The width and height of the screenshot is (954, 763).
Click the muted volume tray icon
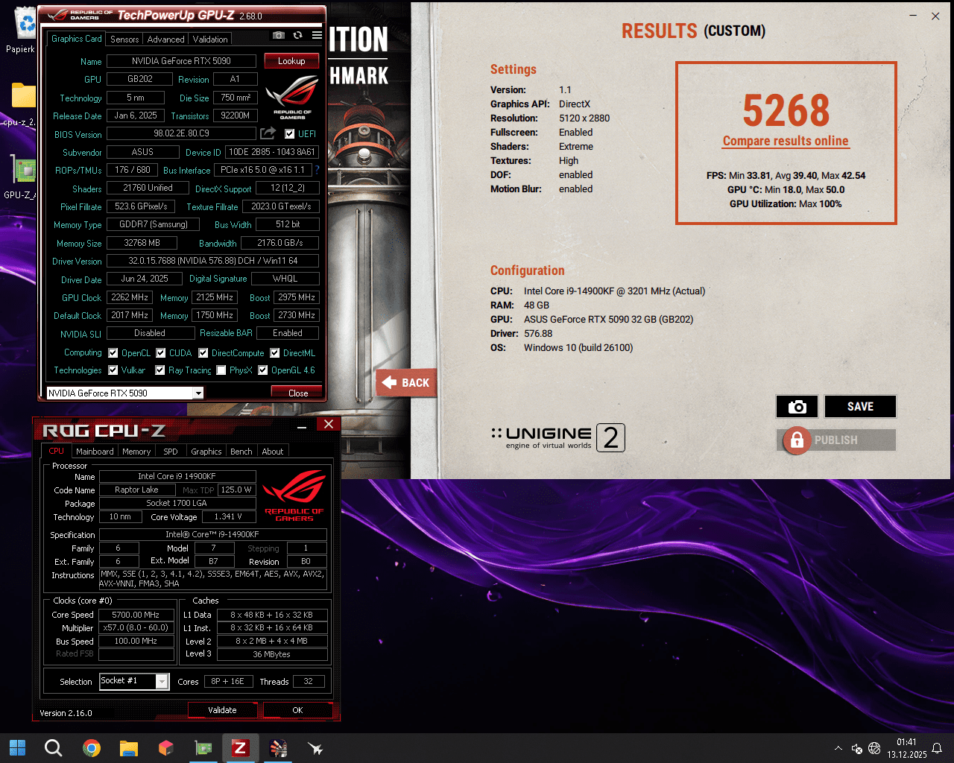(857, 748)
